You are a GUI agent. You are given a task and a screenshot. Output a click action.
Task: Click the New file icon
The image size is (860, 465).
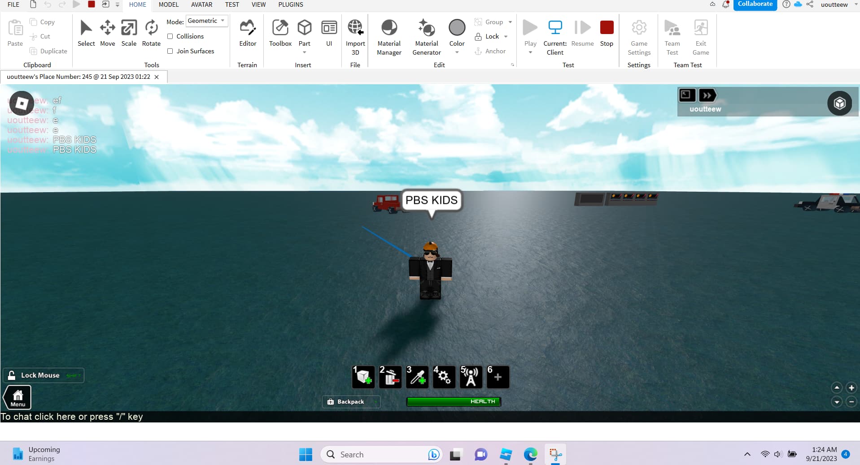33,4
